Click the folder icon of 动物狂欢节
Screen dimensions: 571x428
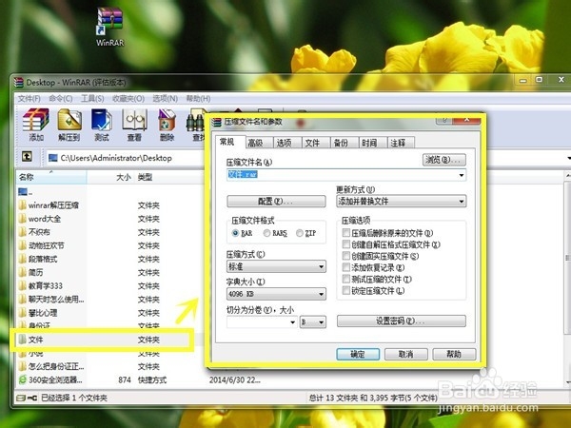23,245
